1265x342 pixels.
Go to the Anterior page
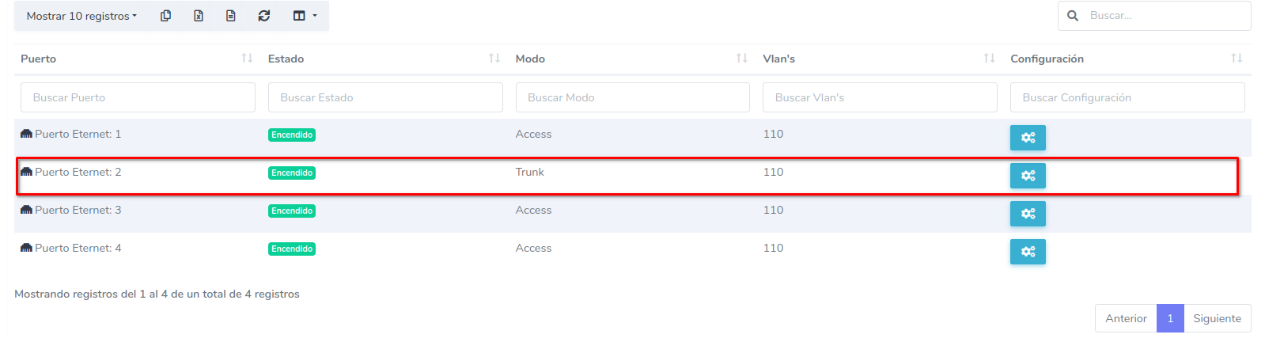click(x=1126, y=318)
